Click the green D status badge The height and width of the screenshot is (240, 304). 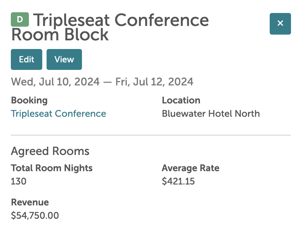click(x=20, y=19)
